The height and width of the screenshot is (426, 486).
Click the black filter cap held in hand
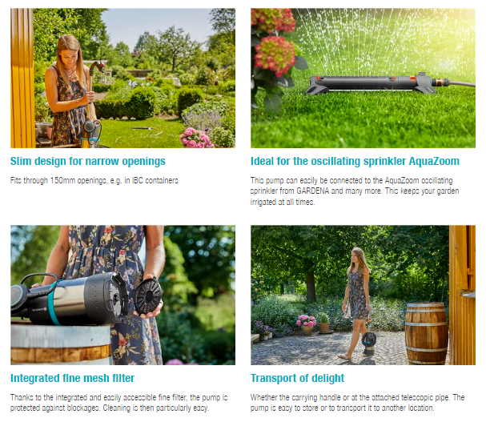pos(148,296)
